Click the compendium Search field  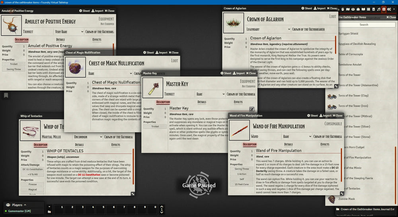(x=364, y=25)
